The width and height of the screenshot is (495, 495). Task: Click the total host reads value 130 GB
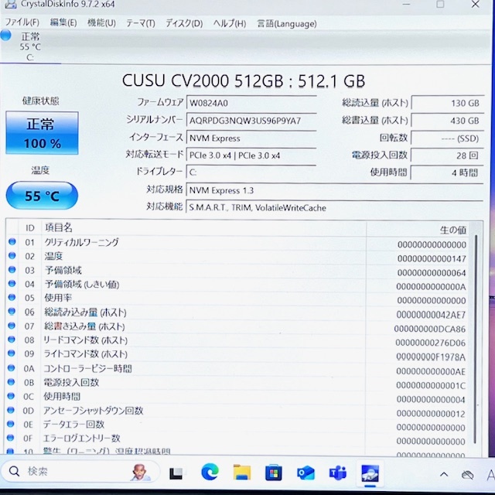(x=447, y=103)
